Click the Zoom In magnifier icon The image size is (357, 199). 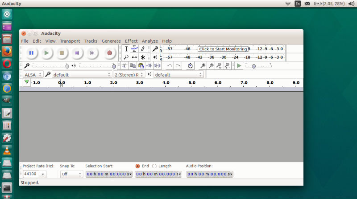pyautogui.click(x=203, y=66)
